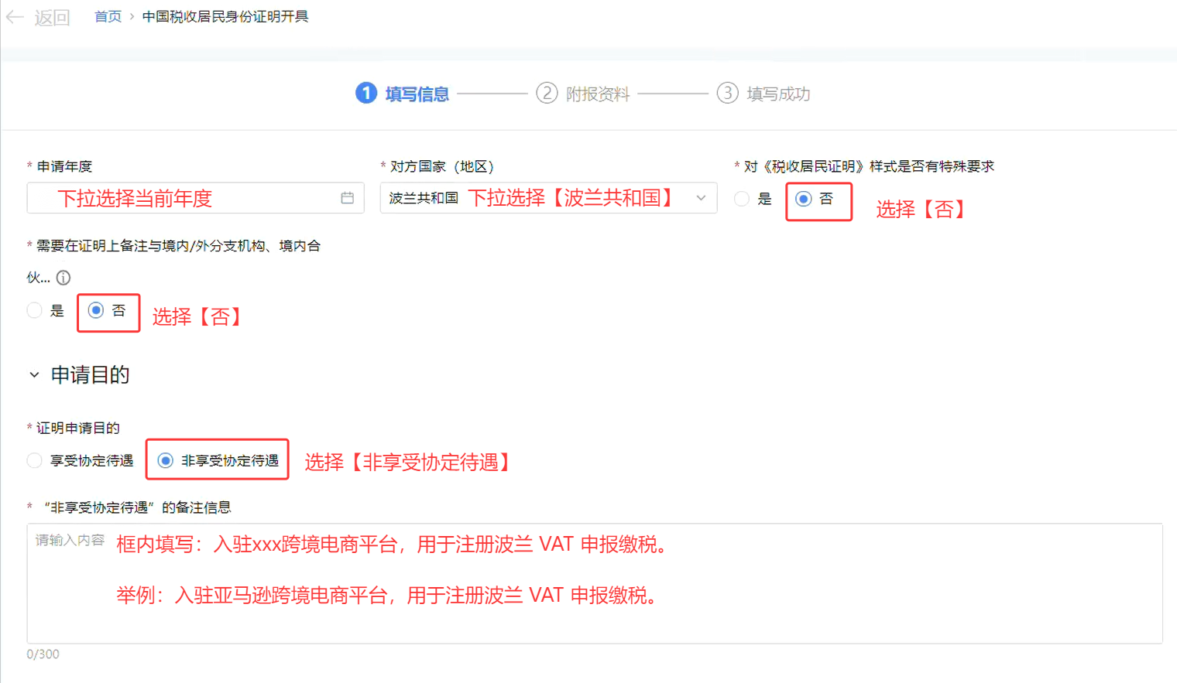This screenshot has width=1177, height=683.
Task: Select 是 for branch remarks on certificate
Action: (35, 311)
